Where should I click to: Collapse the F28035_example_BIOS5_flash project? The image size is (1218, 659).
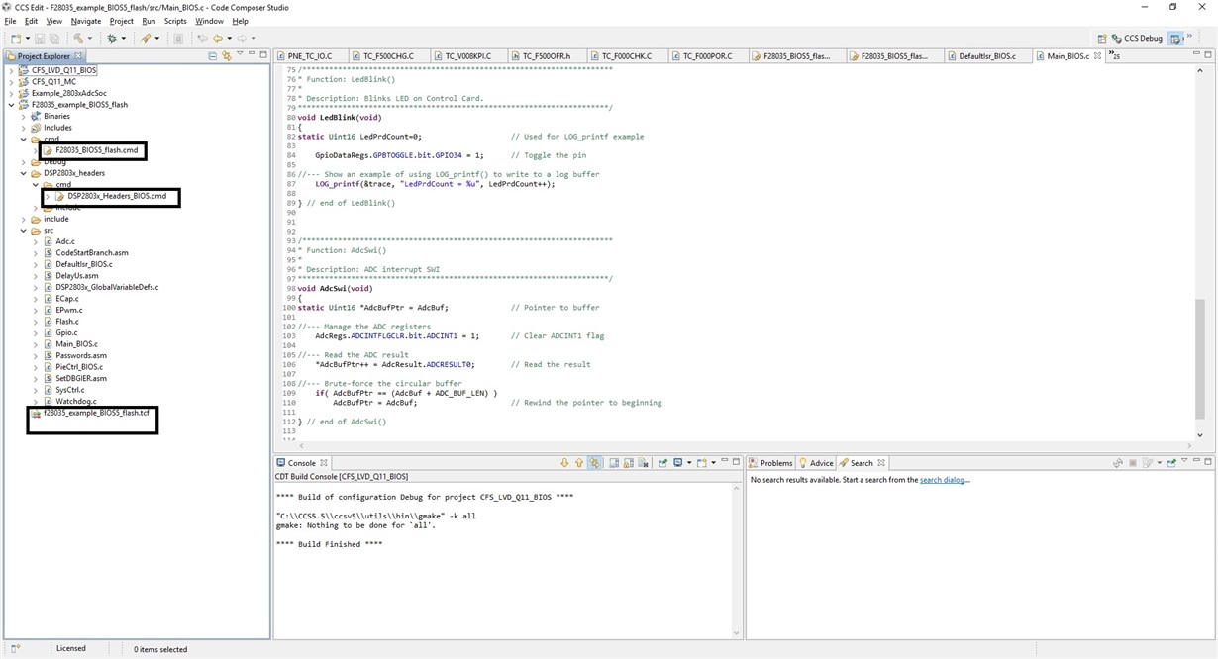(x=12, y=105)
